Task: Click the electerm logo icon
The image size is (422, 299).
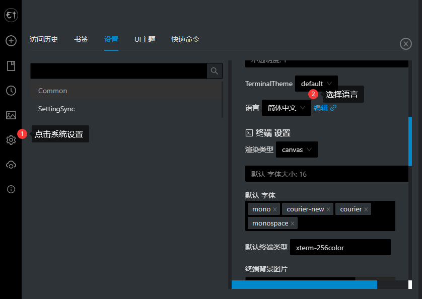Action: tap(11, 15)
